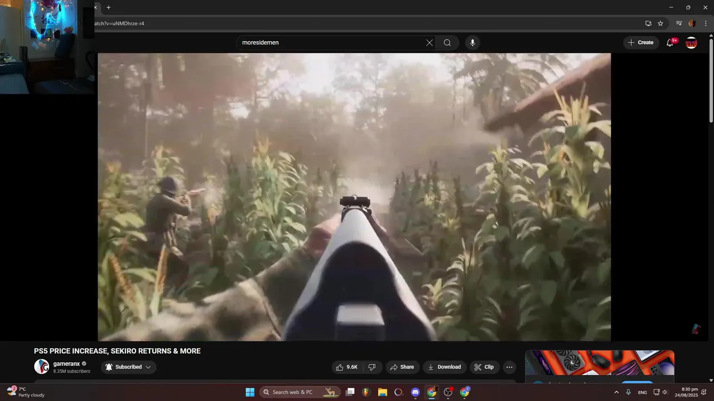Screen dimensions: 714x401
Task: Open more actions three-dot menu under video
Action: [x=509, y=367]
